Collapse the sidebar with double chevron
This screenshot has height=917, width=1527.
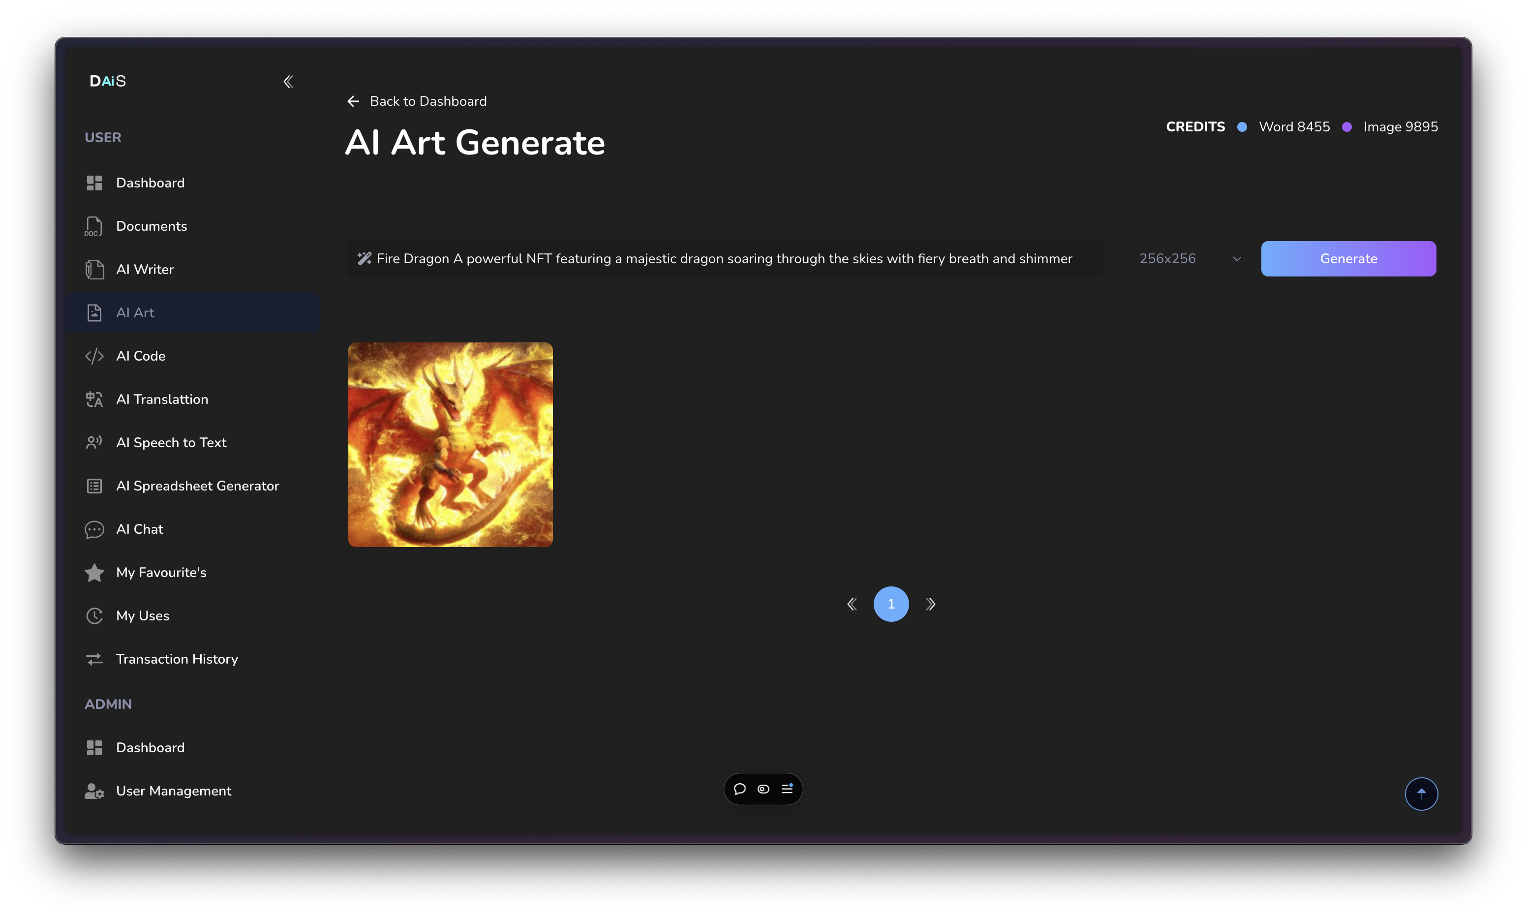288,82
